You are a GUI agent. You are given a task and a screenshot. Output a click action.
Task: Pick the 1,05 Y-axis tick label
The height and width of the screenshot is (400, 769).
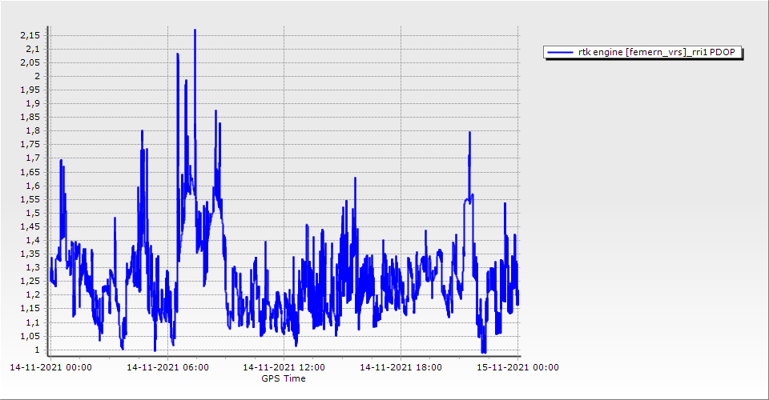pyautogui.click(x=30, y=336)
